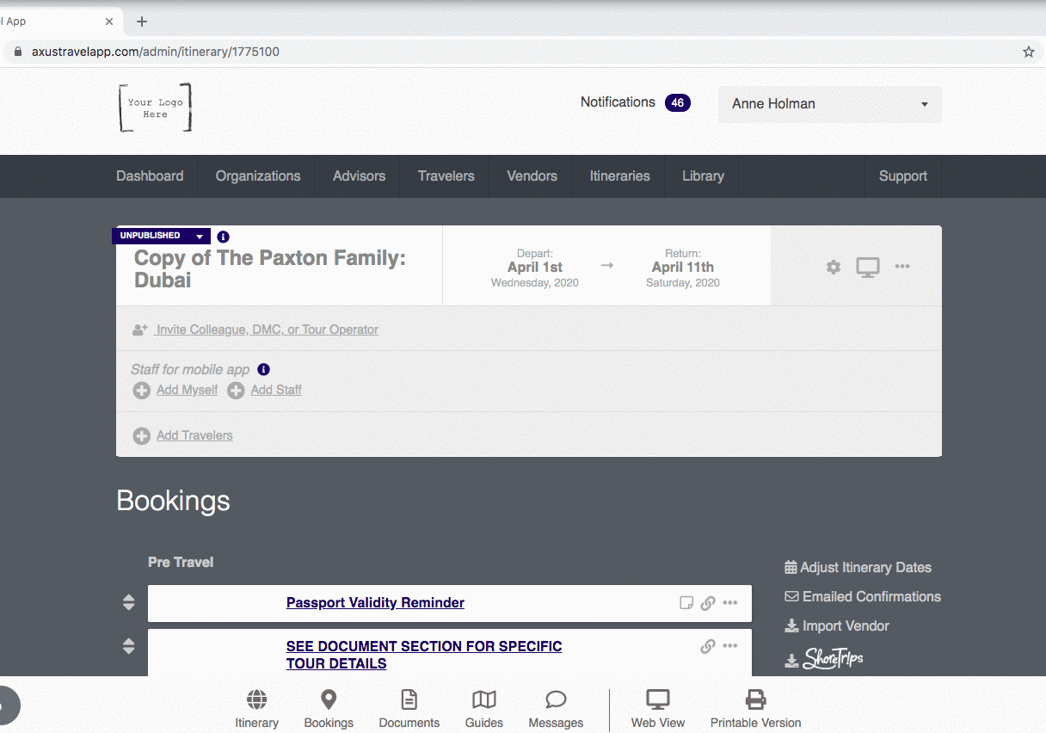Image resolution: width=1046 pixels, height=733 pixels.
Task: Open Documents in bottom toolbar
Action: coord(409,709)
